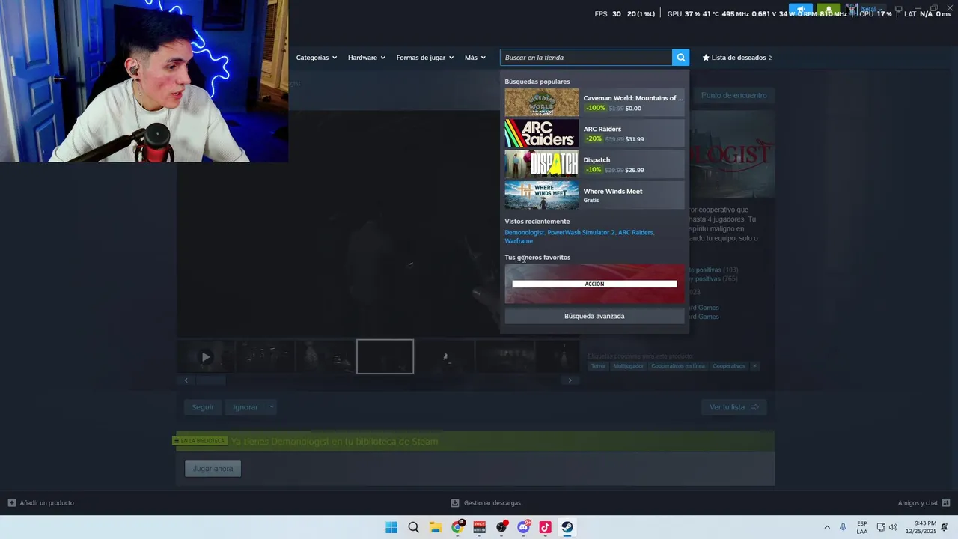
Task: Open File Explorer from the taskbar
Action: 436,527
